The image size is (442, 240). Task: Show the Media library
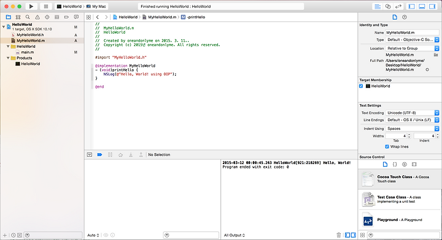tap(414, 164)
